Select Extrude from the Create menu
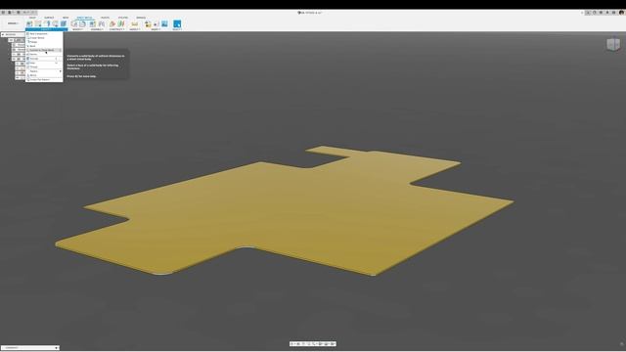Viewport: 626px width, 352px height. click(44, 59)
